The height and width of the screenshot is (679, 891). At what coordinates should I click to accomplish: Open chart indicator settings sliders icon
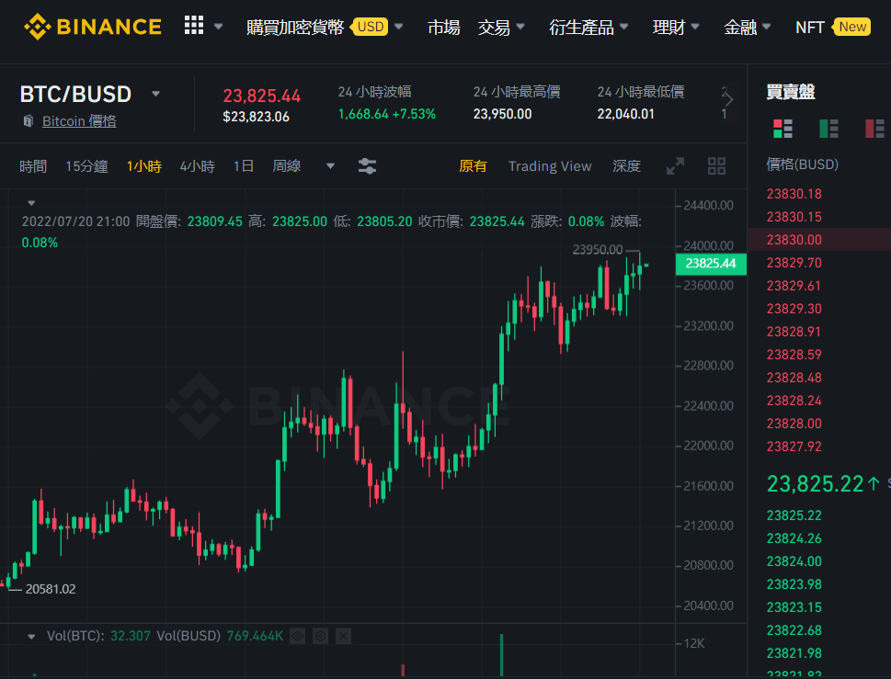coord(367,166)
